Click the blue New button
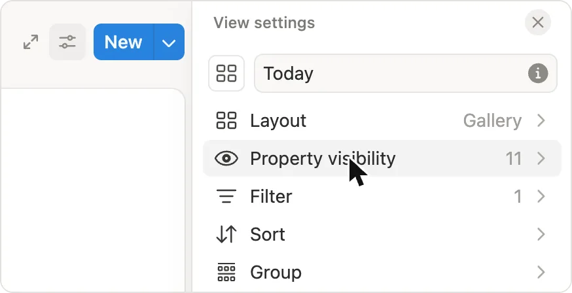Viewport: 572px width, 293px height. click(123, 42)
